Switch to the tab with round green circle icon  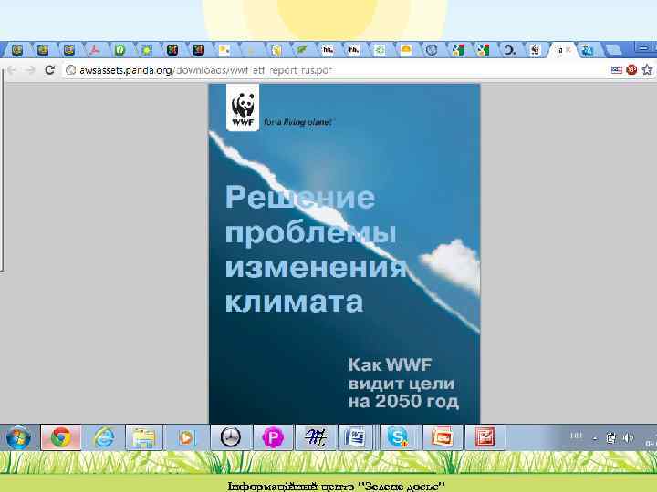tap(120, 50)
